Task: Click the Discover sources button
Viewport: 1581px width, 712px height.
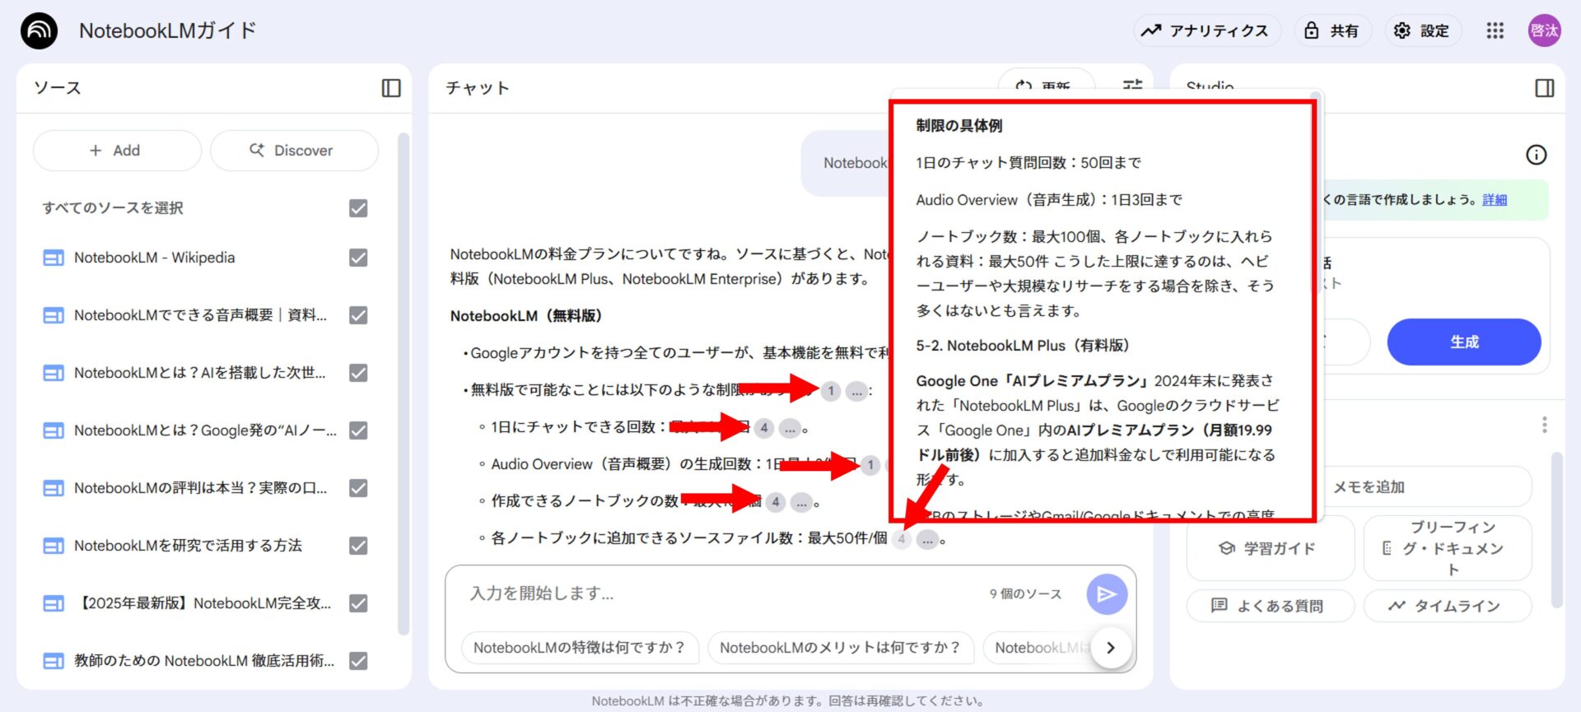Action: tap(293, 151)
